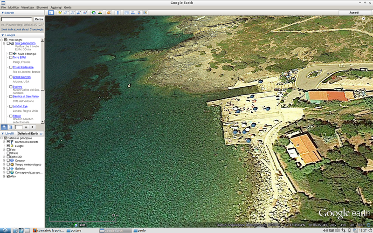Viewport: 373px width, 233px height.
Task: Select the Ruler tool
Action: pyautogui.click(x=118, y=13)
